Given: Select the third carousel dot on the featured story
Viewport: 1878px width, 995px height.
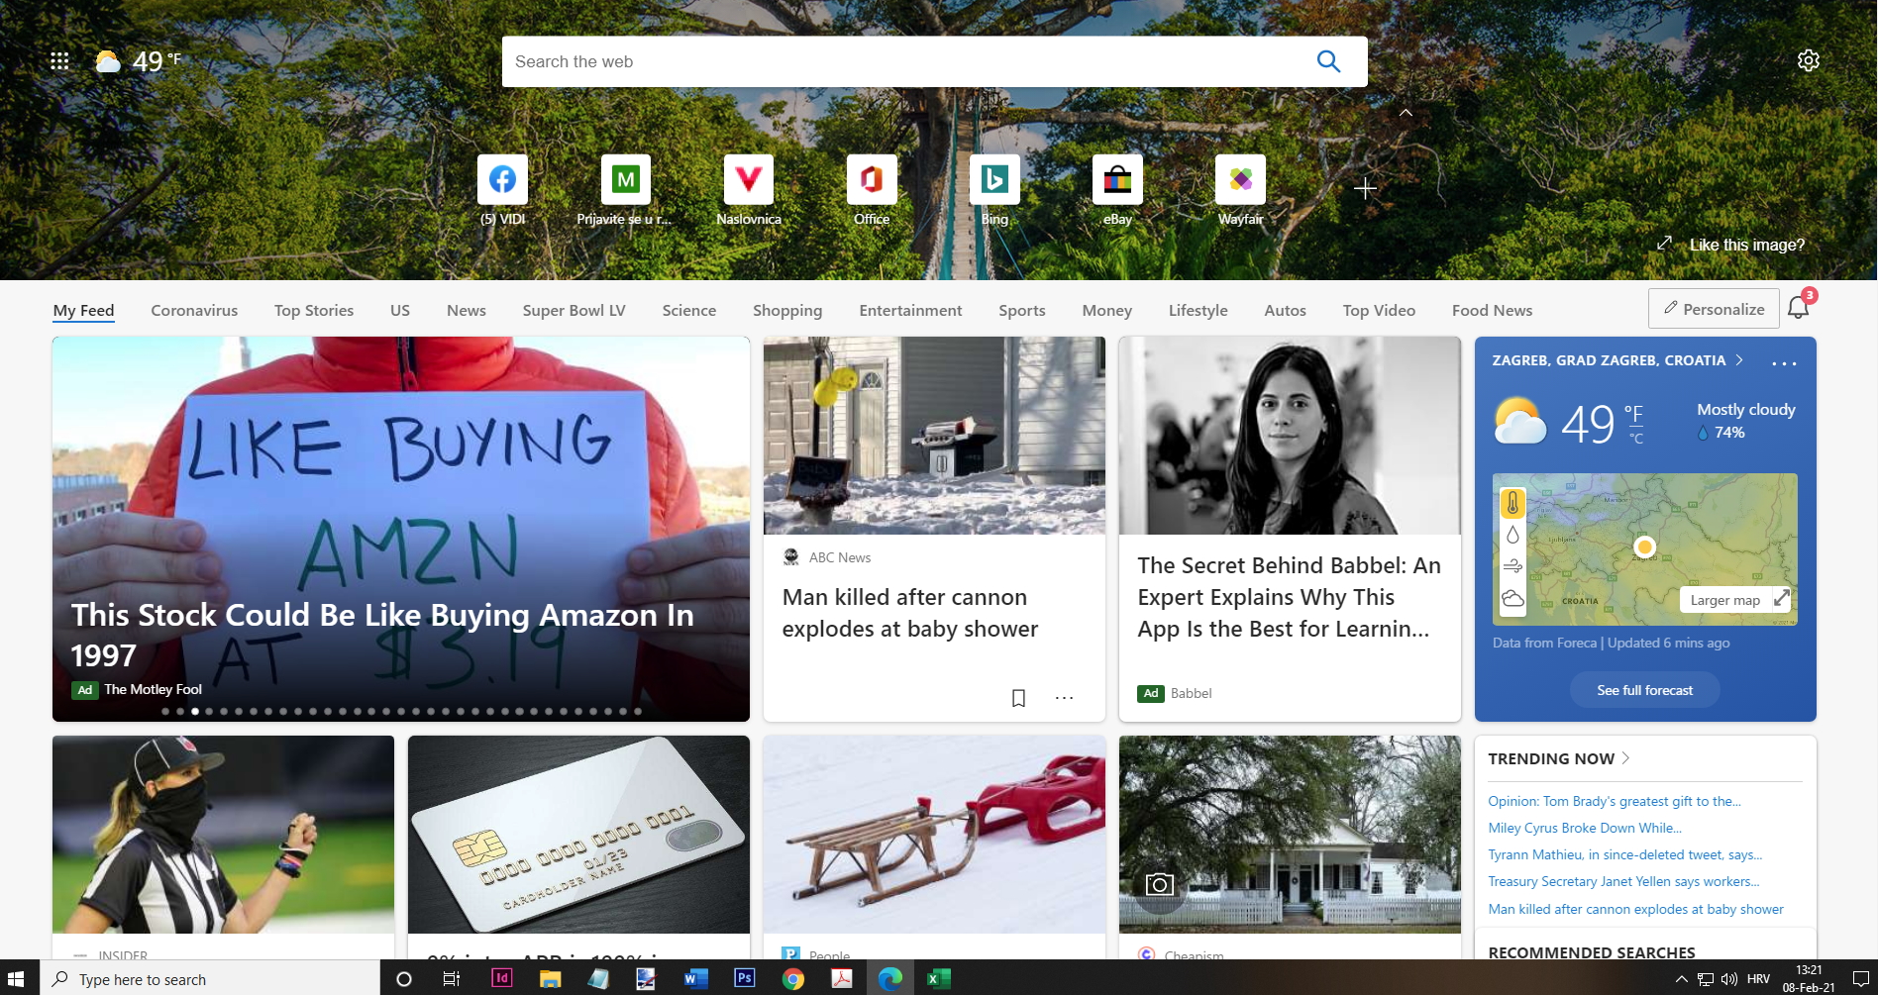Looking at the screenshot, I should click(x=195, y=711).
